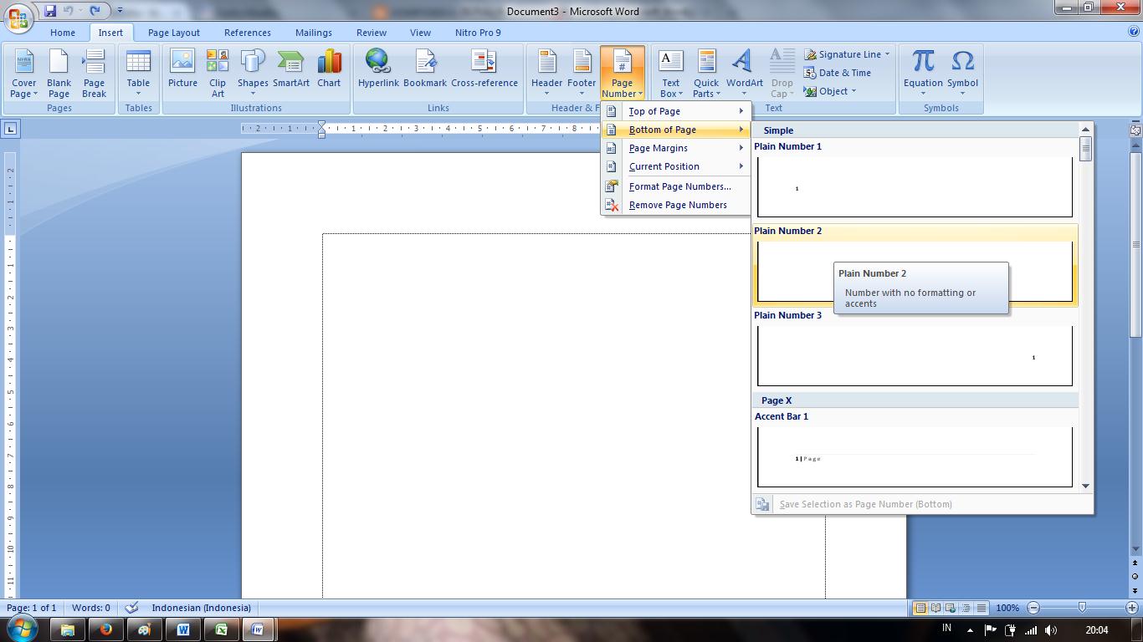
Task: Switch to Print Layout view
Action: 920,608
